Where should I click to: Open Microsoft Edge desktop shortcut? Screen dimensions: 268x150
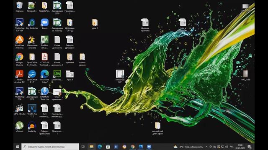45,77
